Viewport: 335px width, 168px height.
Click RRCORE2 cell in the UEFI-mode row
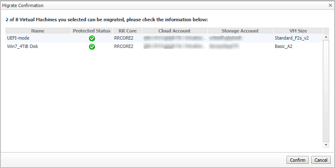pyautogui.click(x=124, y=38)
